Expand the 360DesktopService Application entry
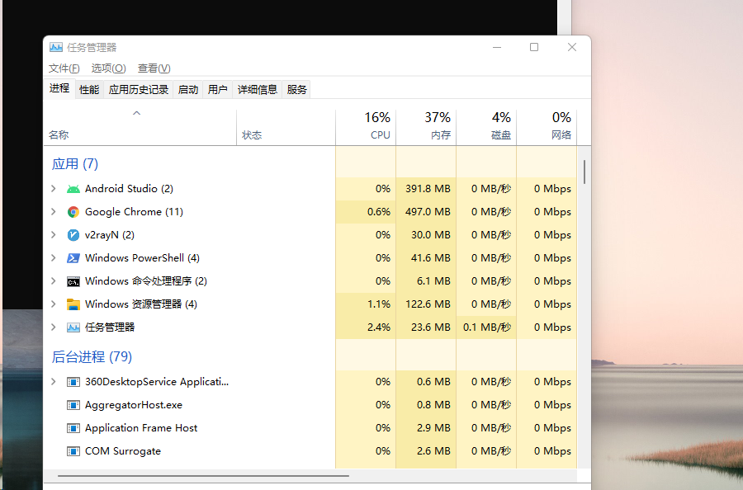The image size is (743, 490). pyautogui.click(x=54, y=382)
